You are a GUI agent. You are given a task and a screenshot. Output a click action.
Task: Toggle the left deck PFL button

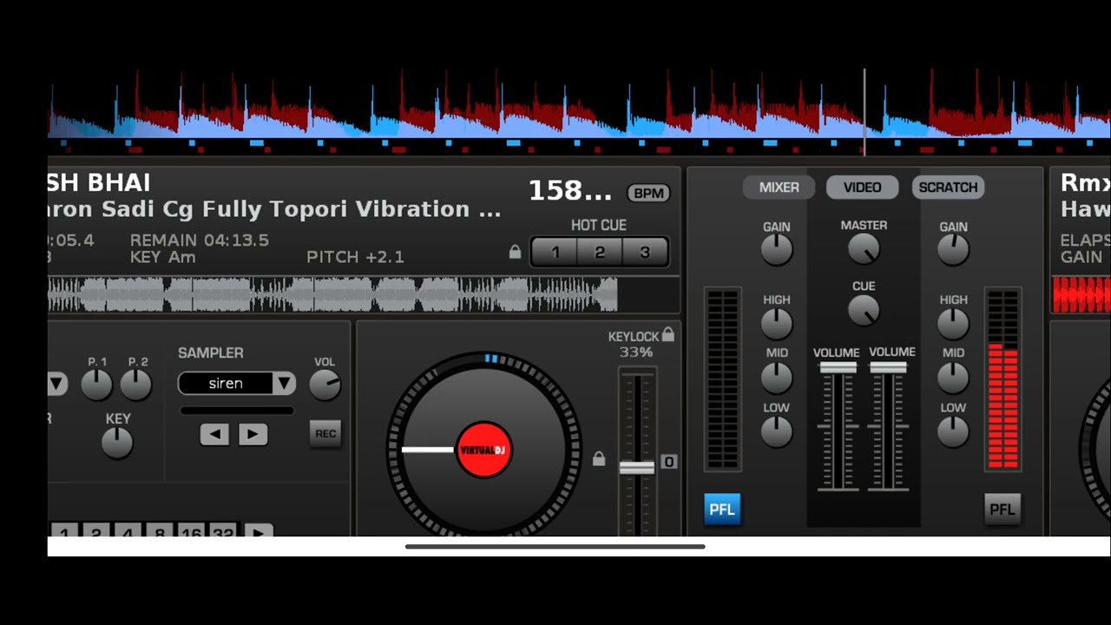click(722, 510)
